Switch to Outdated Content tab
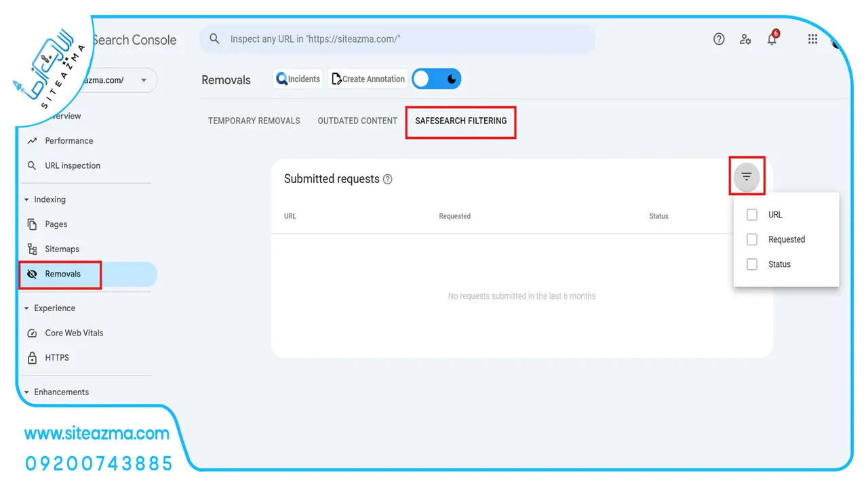Image resolution: width=868 pixels, height=488 pixels. 357,121
